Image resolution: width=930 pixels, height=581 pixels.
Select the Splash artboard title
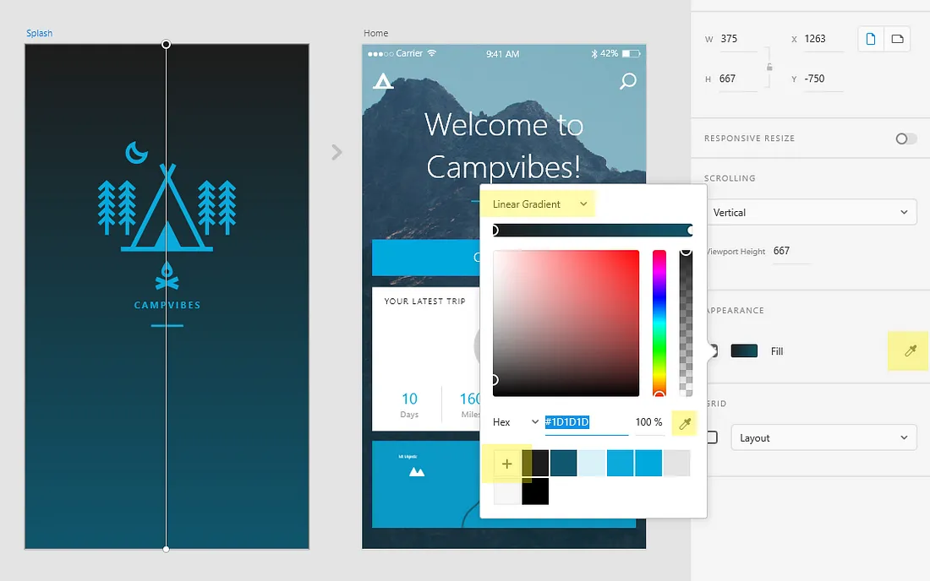39,33
